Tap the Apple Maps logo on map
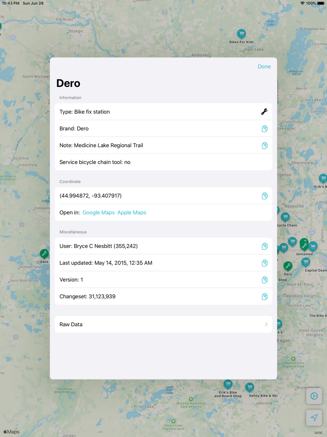Viewport: 327px width, 437px height. point(11,432)
